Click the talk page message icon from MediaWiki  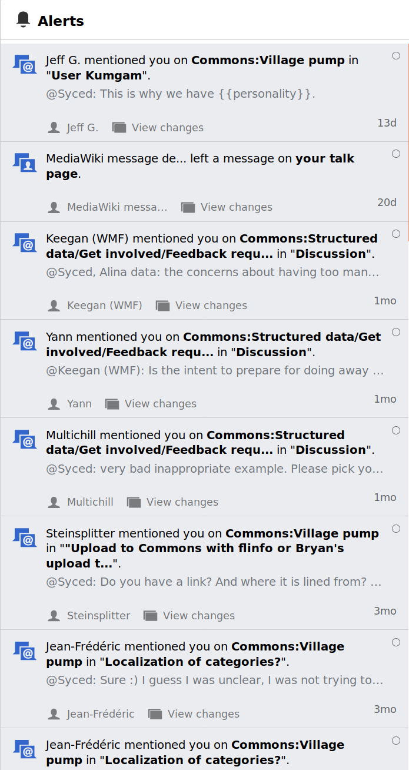tap(24, 163)
